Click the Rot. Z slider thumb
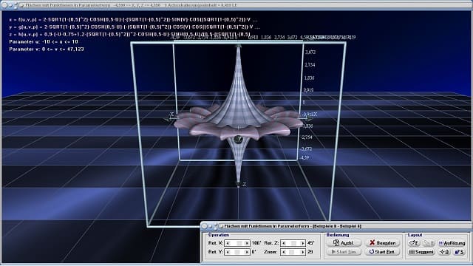 pyautogui.click(x=293, y=243)
